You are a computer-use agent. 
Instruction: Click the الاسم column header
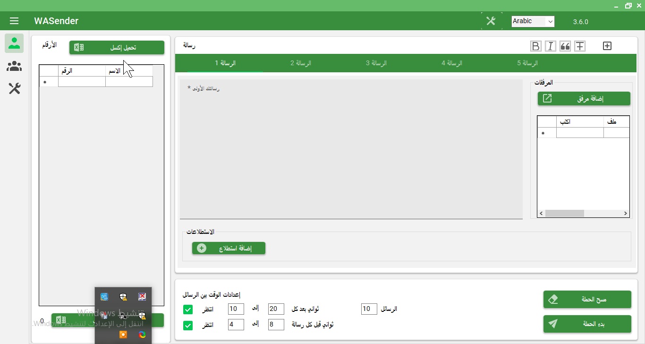(129, 71)
